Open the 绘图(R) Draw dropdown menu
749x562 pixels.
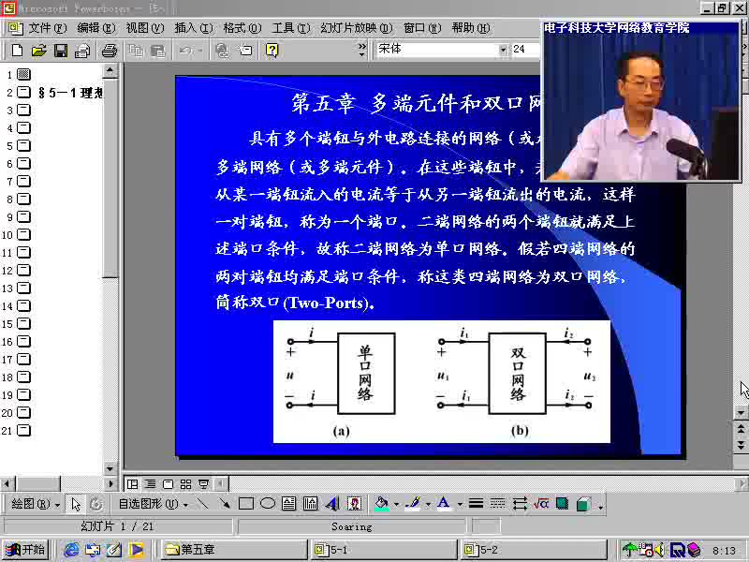click(x=35, y=504)
